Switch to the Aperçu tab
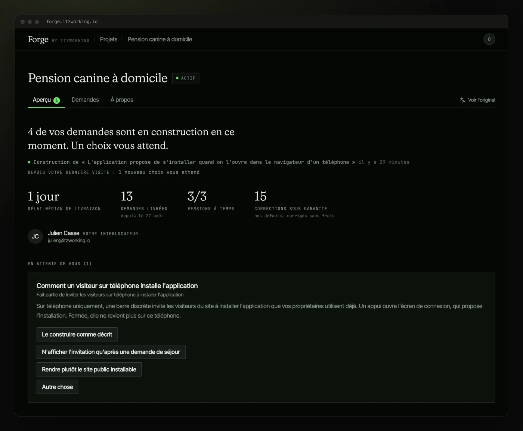Image resolution: width=523 pixels, height=431 pixels. (x=46, y=100)
